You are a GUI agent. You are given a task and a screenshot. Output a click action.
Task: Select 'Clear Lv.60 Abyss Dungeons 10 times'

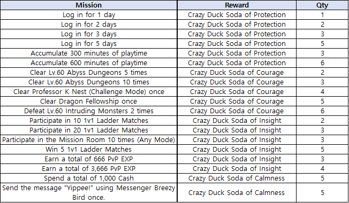point(88,82)
